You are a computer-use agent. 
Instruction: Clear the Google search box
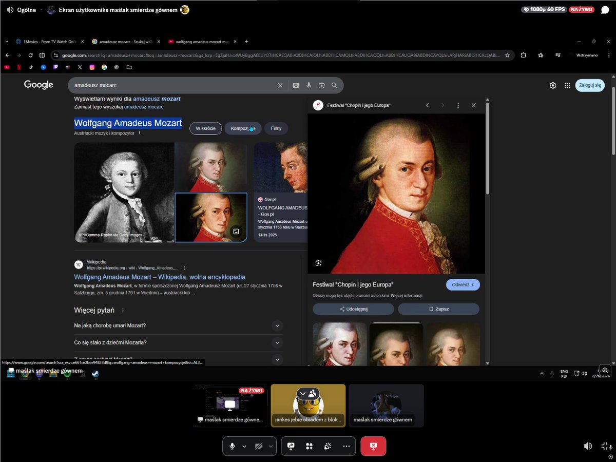[280, 85]
